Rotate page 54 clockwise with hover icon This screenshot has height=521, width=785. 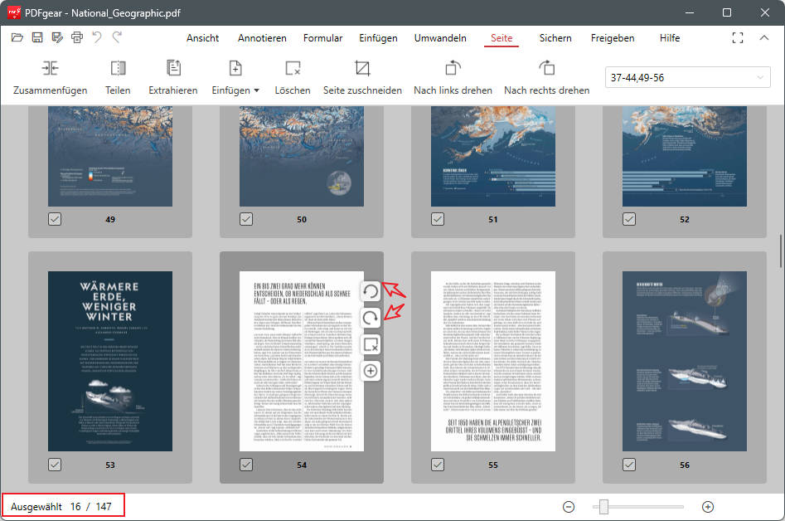371,318
